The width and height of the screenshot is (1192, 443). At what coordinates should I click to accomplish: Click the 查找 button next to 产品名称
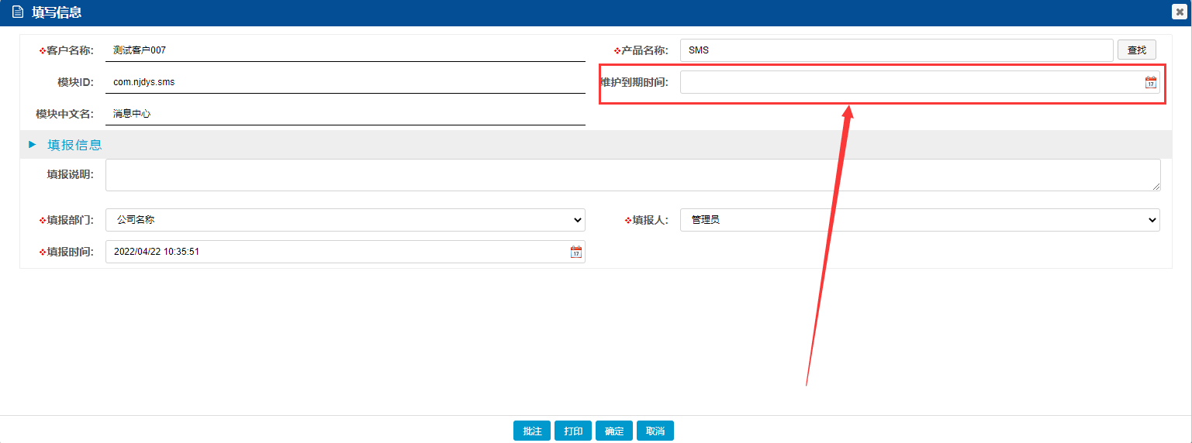click(x=1136, y=50)
